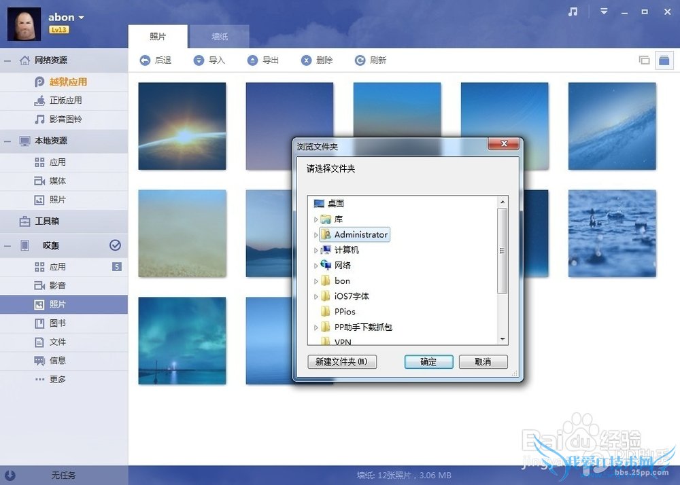Click the 后退 back toolbar button

[x=156, y=60]
